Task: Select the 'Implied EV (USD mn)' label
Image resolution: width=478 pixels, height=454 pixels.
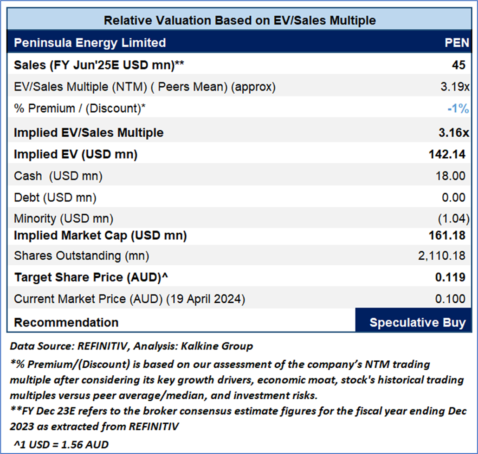Action: pyautogui.click(x=76, y=154)
